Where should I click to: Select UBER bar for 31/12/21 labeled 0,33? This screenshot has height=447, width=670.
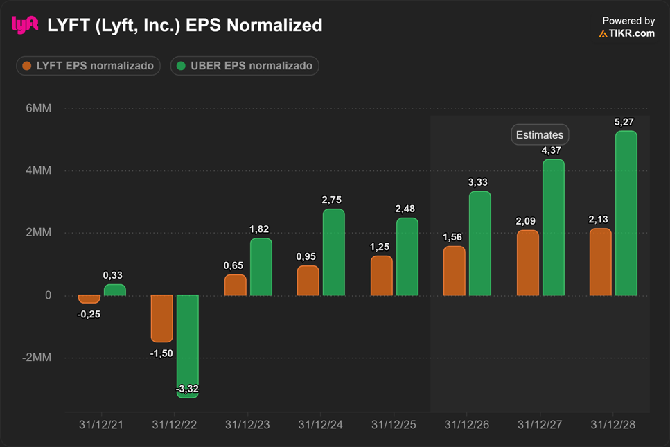coord(115,290)
